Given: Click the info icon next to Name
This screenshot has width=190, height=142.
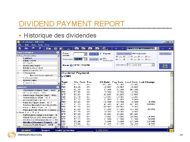Looking at the screenshot, I should click(71, 65).
